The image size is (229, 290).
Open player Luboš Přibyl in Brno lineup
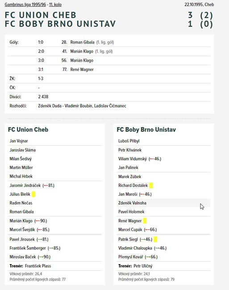[x=129, y=141]
